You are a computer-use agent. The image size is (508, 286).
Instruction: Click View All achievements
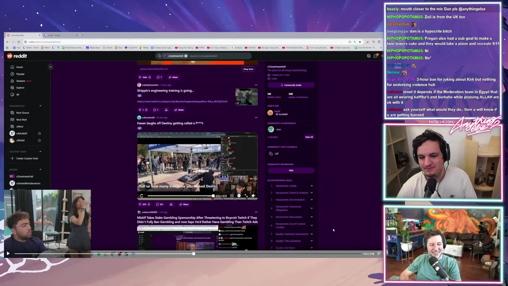pos(309,137)
